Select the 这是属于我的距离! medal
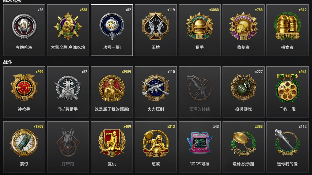Screen dimensions: 312x175 112,92
